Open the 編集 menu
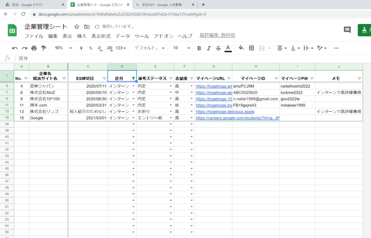 click(x=53, y=36)
